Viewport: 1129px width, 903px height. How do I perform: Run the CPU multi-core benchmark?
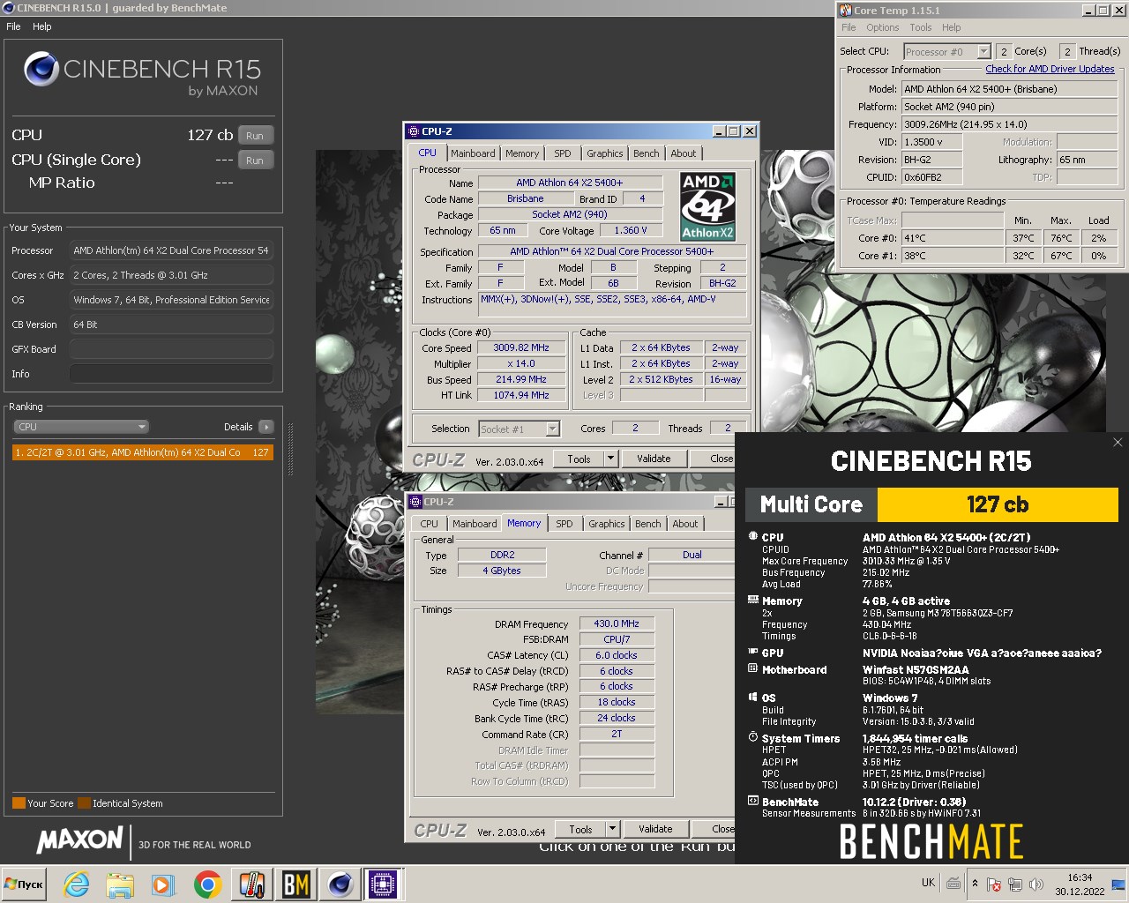[x=255, y=135]
